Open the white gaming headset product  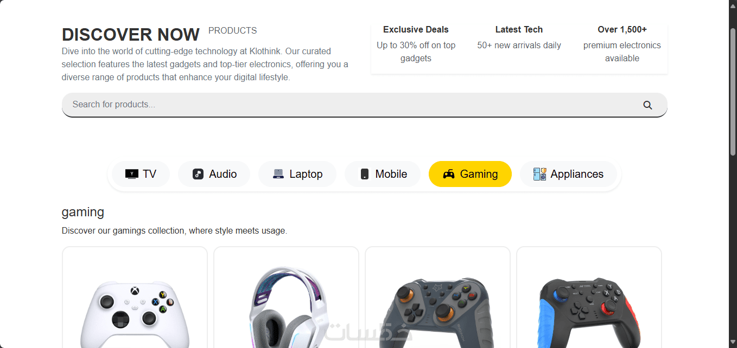click(x=286, y=298)
